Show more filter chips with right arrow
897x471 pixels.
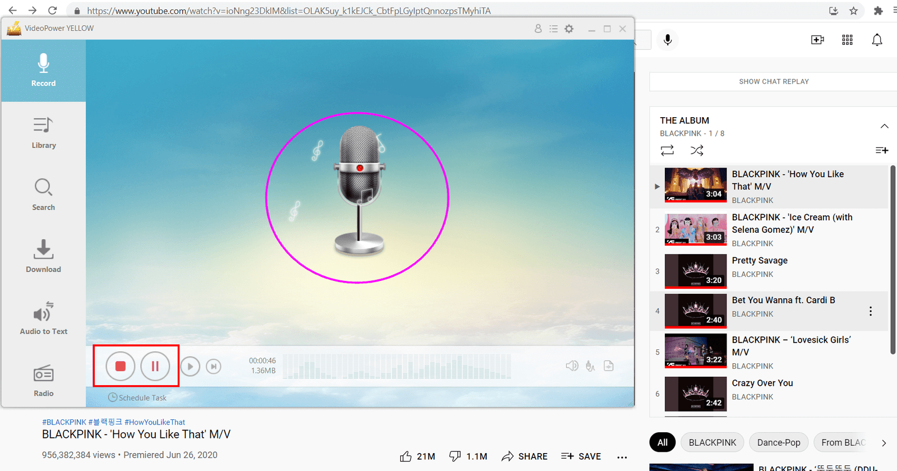(x=884, y=443)
